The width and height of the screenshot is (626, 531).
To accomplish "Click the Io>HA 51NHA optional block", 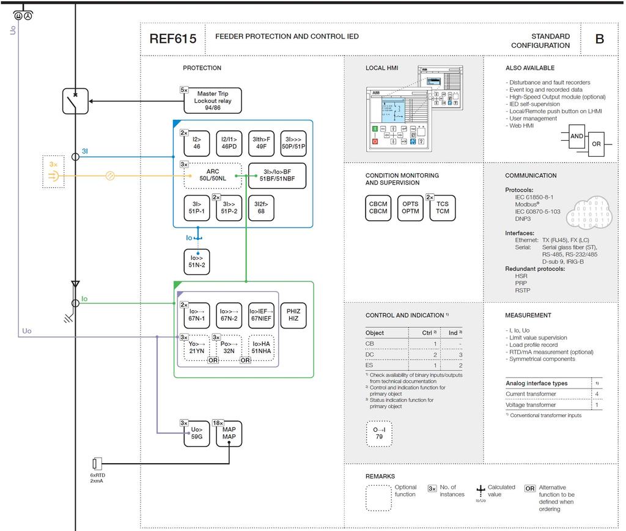I will (261, 347).
